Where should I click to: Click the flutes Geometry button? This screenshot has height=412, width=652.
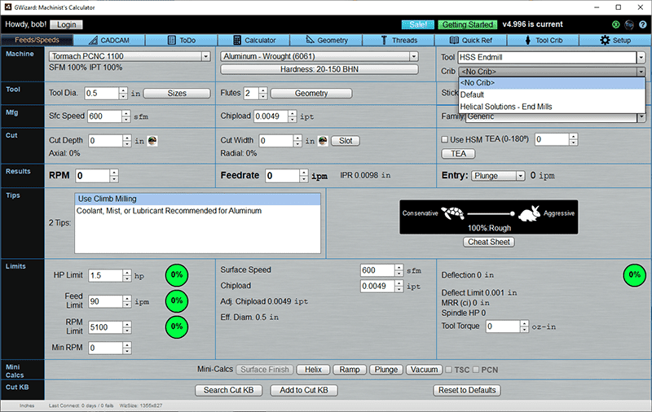[x=311, y=94]
